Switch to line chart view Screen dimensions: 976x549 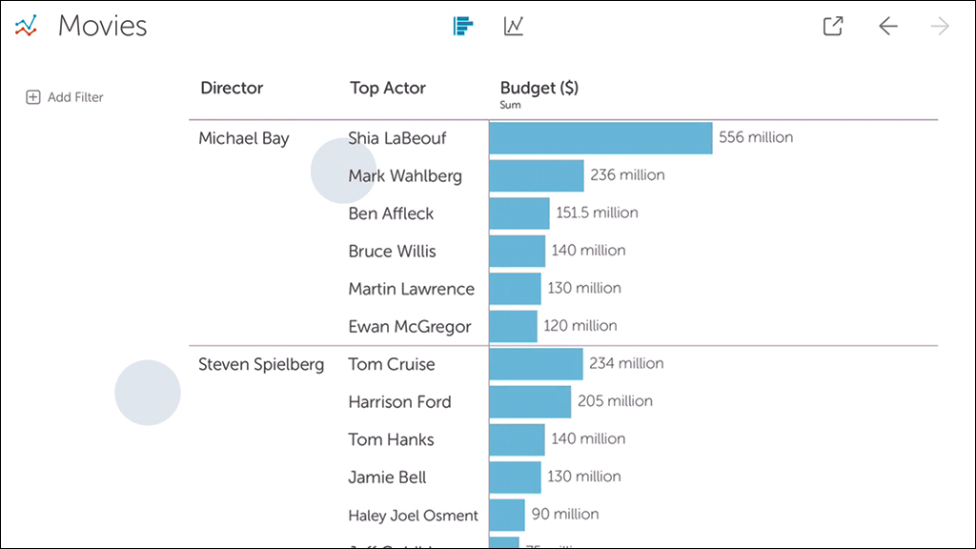point(514,26)
